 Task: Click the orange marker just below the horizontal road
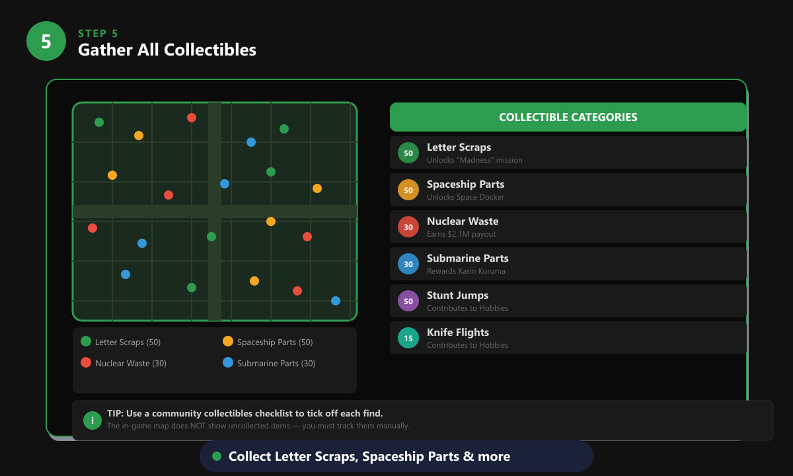[271, 221]
